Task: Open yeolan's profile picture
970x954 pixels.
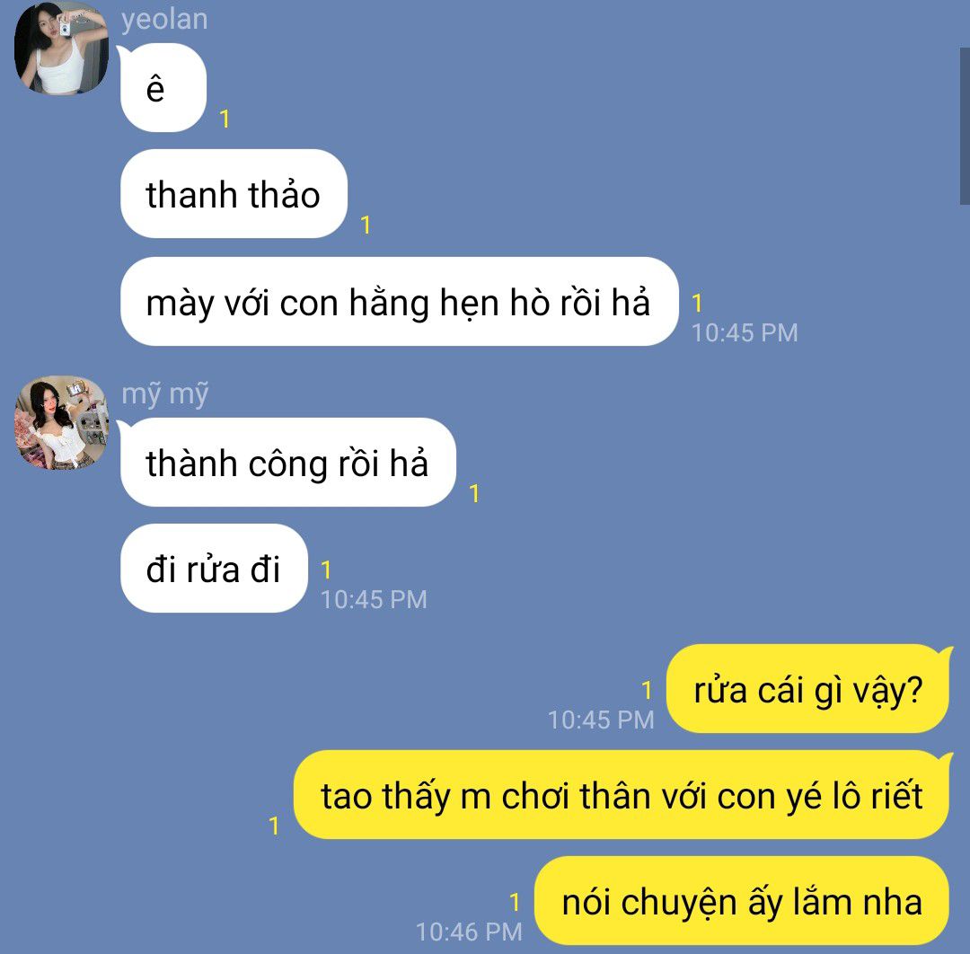Action: pos(61,48)
